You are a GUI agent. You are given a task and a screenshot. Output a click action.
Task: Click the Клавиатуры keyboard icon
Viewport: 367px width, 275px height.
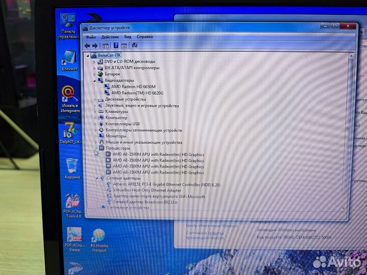pyautogui.click(x=101, y=112)
